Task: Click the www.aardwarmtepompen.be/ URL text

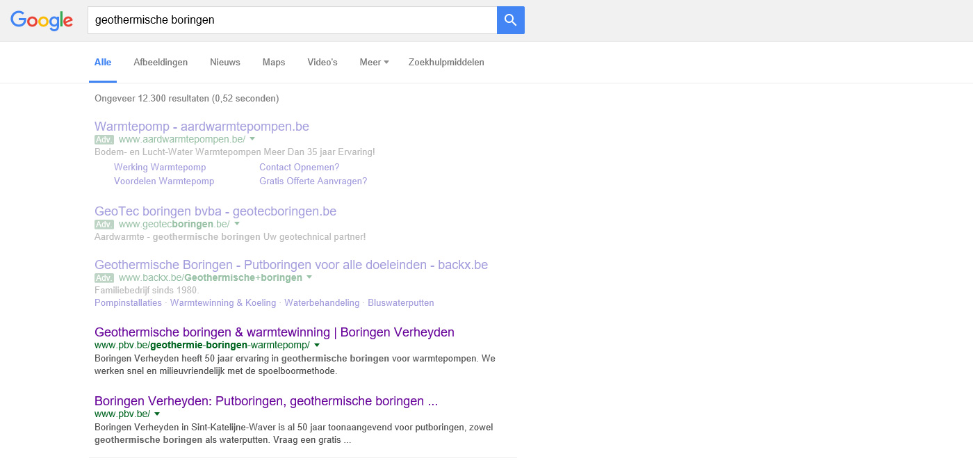Action: [x=182, y=140]
